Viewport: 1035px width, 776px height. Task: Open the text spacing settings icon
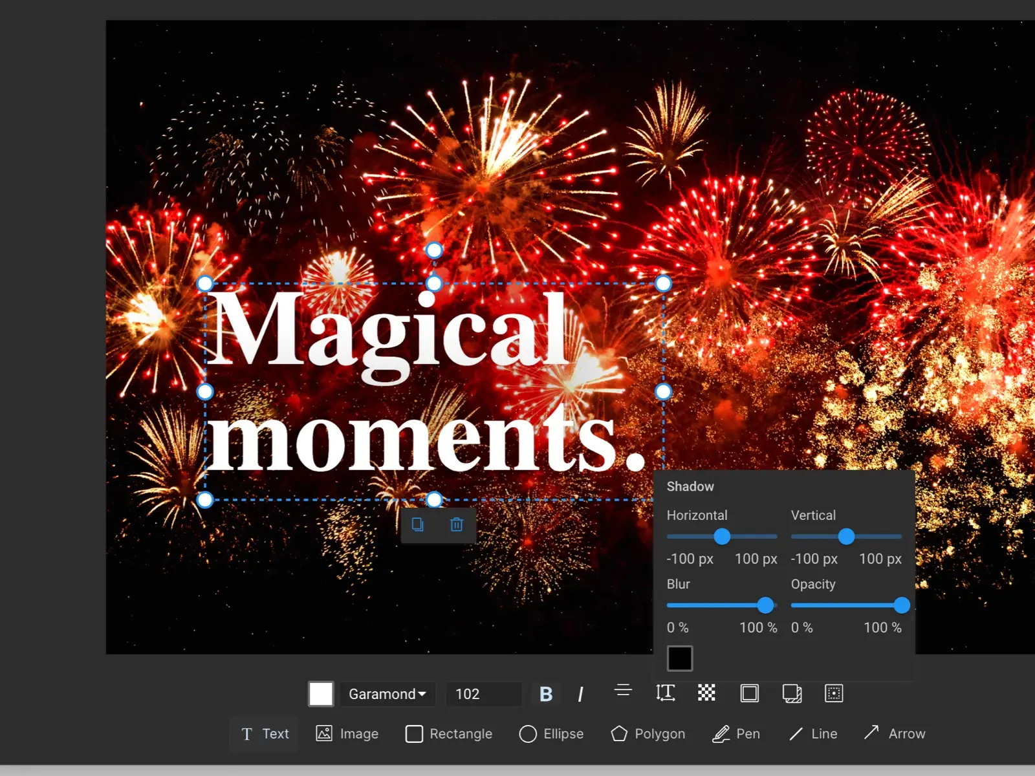click(x=666, y=693)
